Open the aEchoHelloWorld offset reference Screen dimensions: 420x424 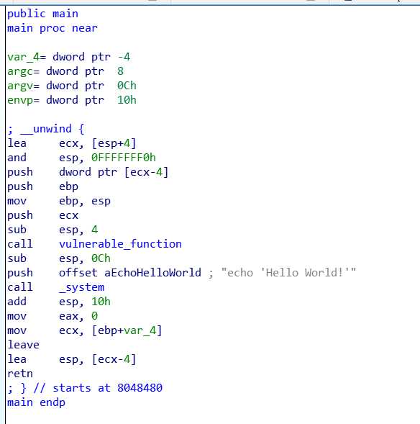(152, 273)
